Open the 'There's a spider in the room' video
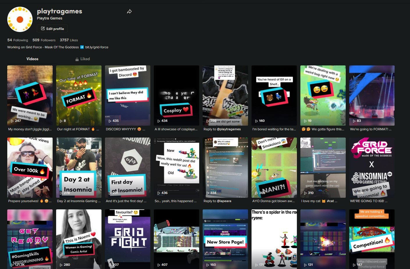The height and width of the screenshot is (269, 410). [274, 239]
